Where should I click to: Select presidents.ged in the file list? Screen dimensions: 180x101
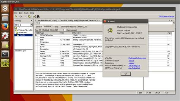coord(20,51)
